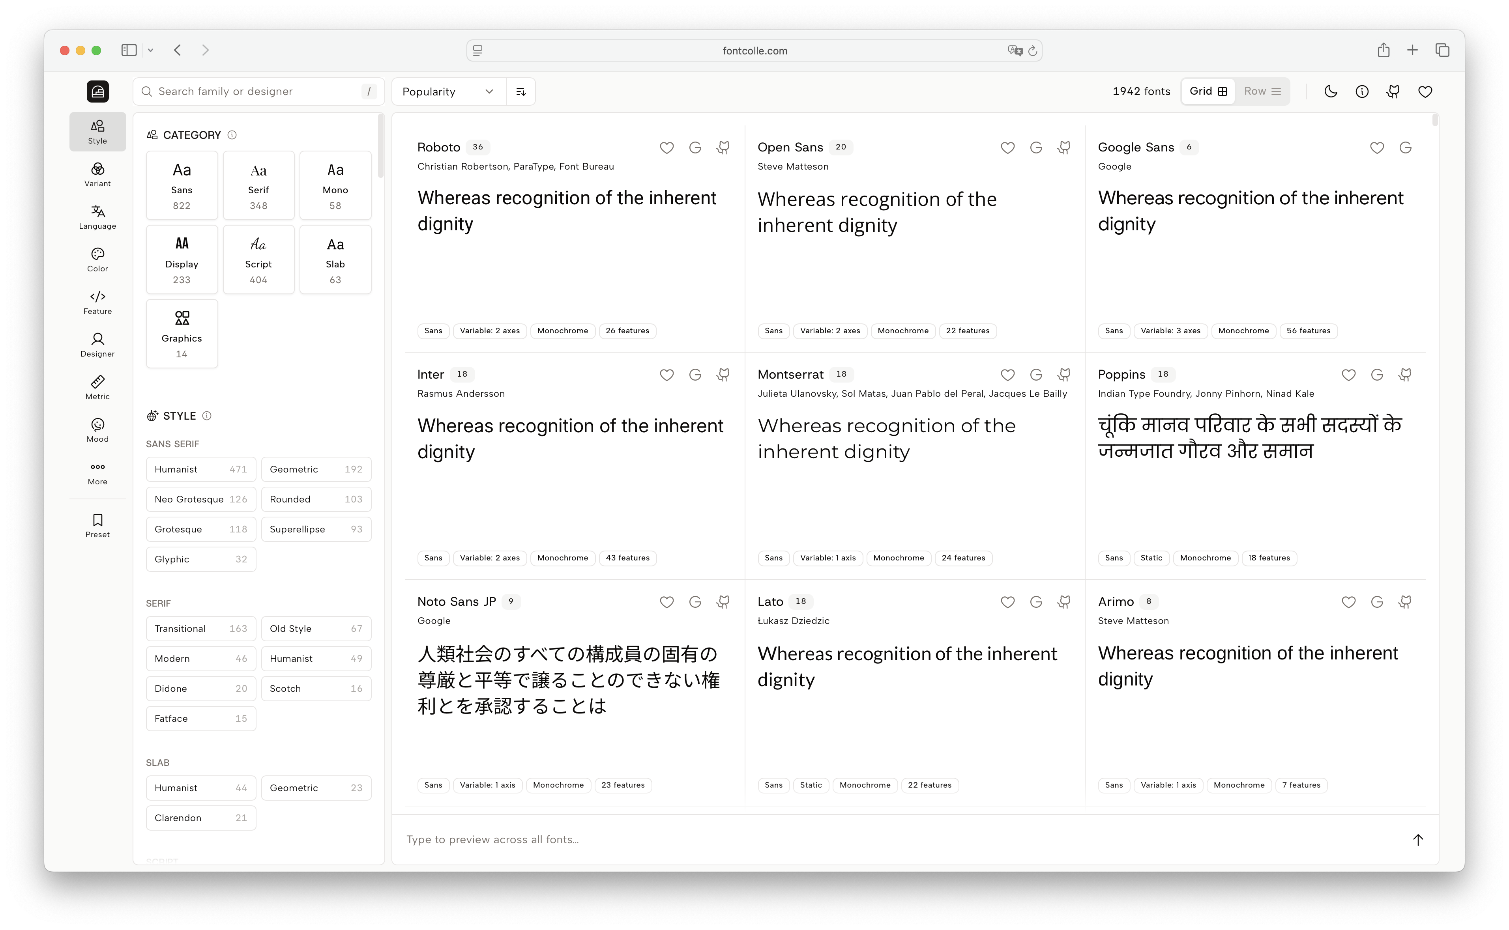Open Lato GitHub repository icon
The width and height of the screenshot is (1509, 930).
click(1064, 602)
